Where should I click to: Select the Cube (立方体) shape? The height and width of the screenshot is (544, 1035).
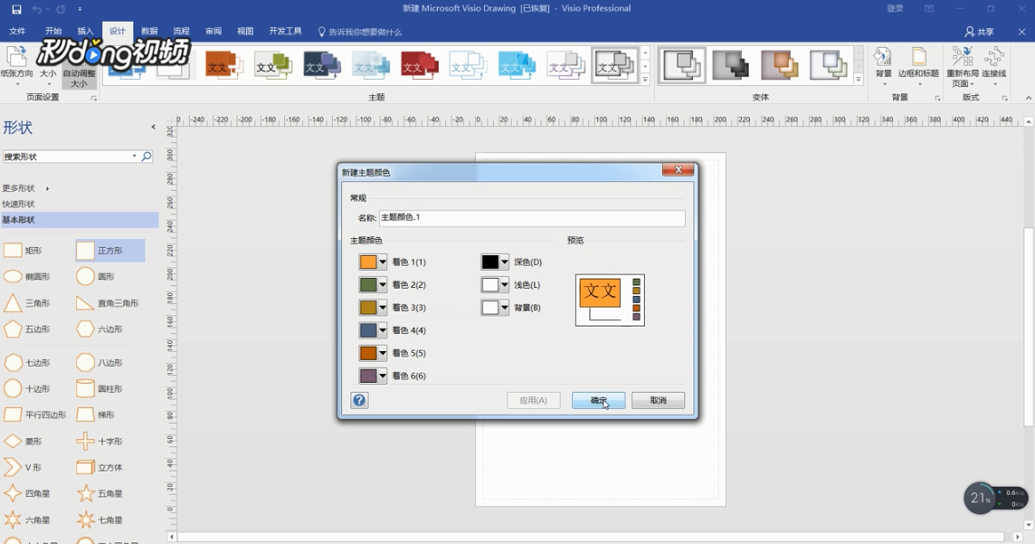tap(100, 467)
